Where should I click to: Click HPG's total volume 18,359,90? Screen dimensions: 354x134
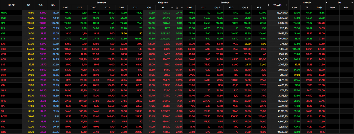click(x=282, y=101)
